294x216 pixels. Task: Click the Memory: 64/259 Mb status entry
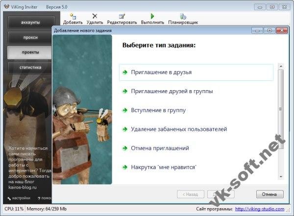[47, 209]
